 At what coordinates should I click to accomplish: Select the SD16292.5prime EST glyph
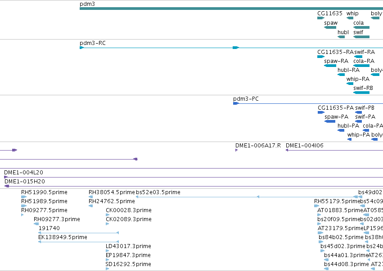(x=107, y=269)
